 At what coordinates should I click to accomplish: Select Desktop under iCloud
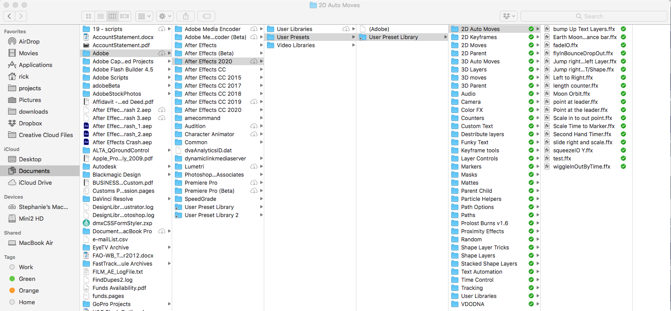tap(30, 159)
